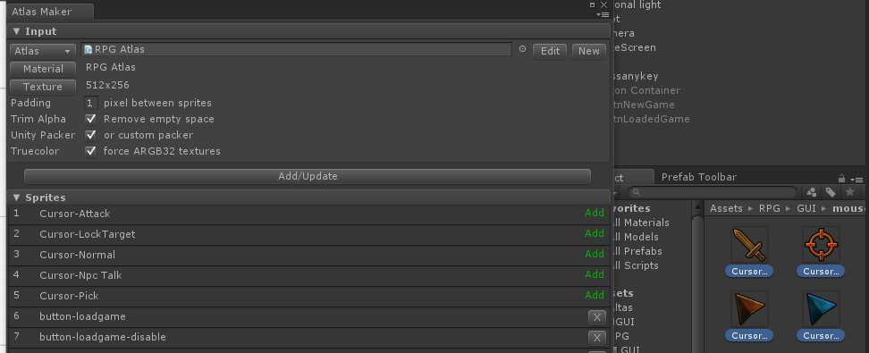Select the brown arrow cursor asset thumbnail

pos(749,309)
